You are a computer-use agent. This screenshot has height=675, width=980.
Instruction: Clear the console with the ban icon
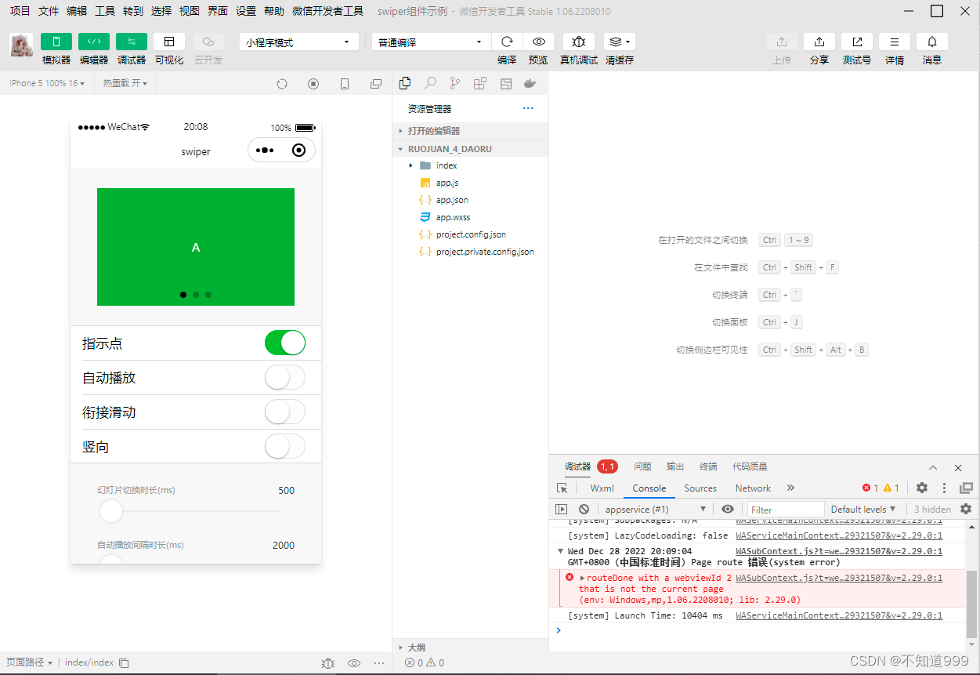584,509
